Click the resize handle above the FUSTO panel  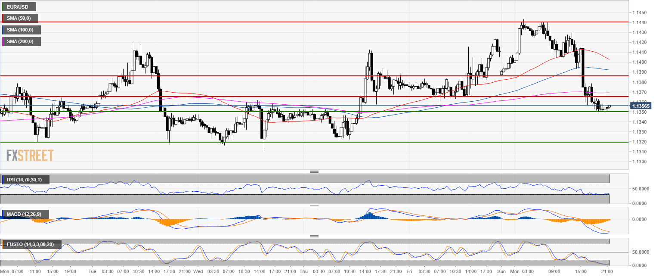(x=314, y=236)
